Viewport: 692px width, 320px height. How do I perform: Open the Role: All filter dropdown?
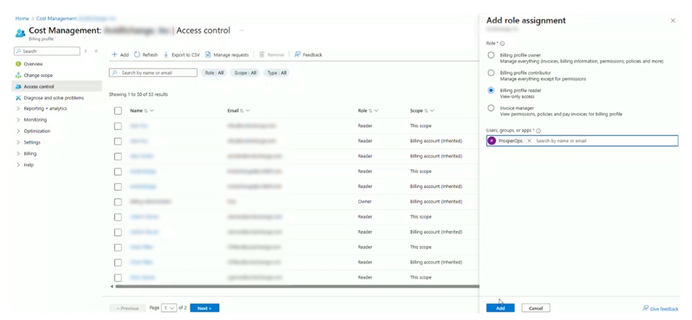click(x=213, y=72)
